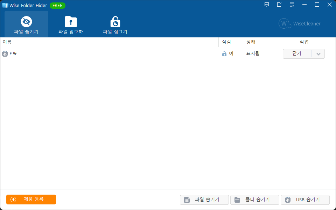
Task: Click the padlock icon in 잠김 column
Action: tap(224, 54)
